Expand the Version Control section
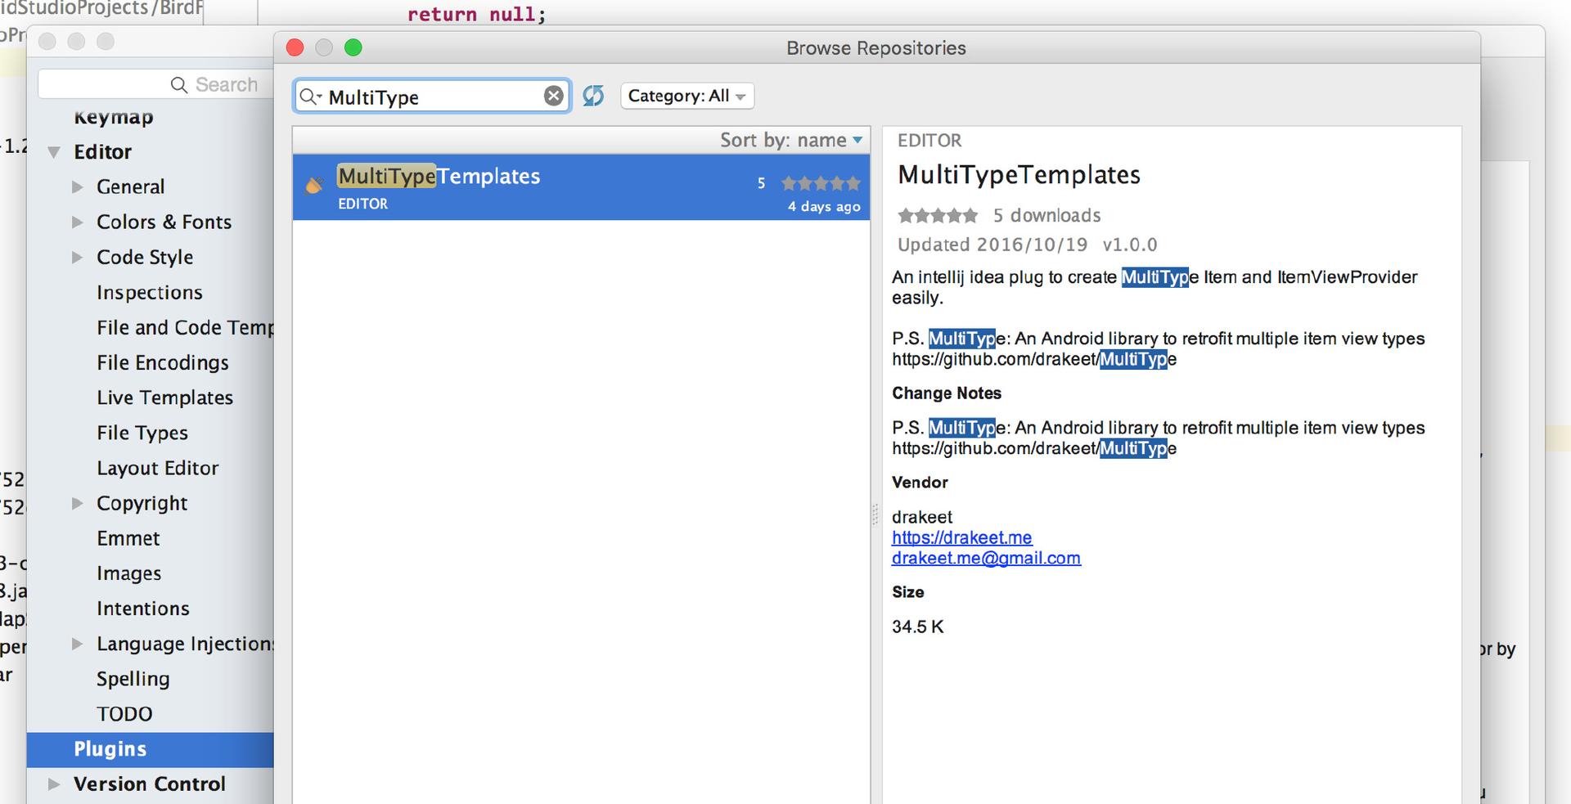1571x804 pixels. pyautogui.click(x=54, y=784)
